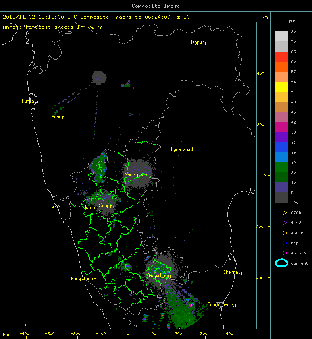The height and width of the screenshot is (339, 312).
Task: Click the green 20 dBZ color swatch
Action: click(281, 167)
